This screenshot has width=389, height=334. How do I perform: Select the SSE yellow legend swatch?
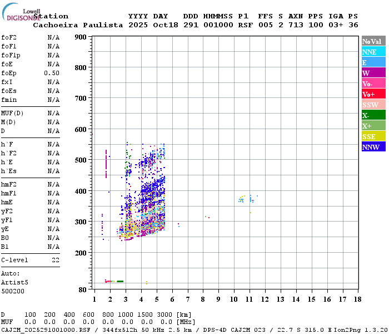pos(373,136)
